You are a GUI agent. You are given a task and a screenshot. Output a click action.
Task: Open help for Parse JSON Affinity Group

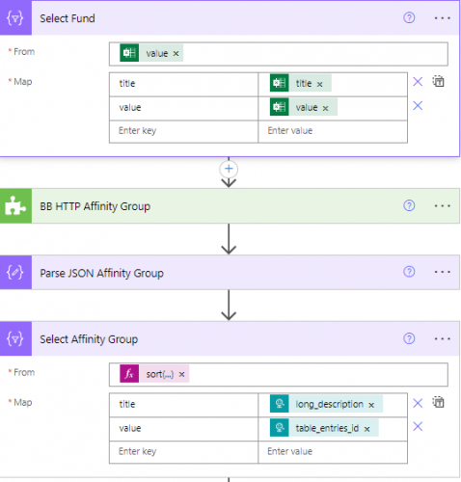coord(409,272)
